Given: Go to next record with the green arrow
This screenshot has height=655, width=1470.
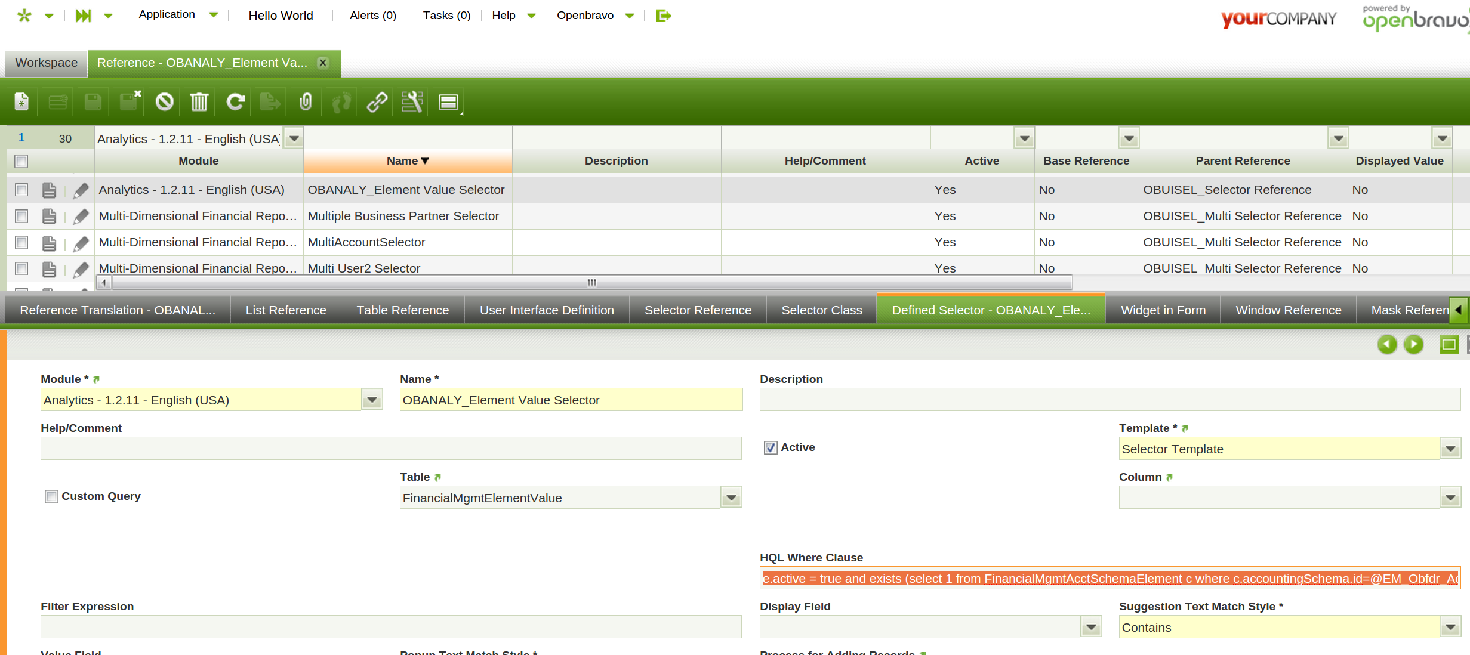Looking at the screenshot, I should (1413, 344).
